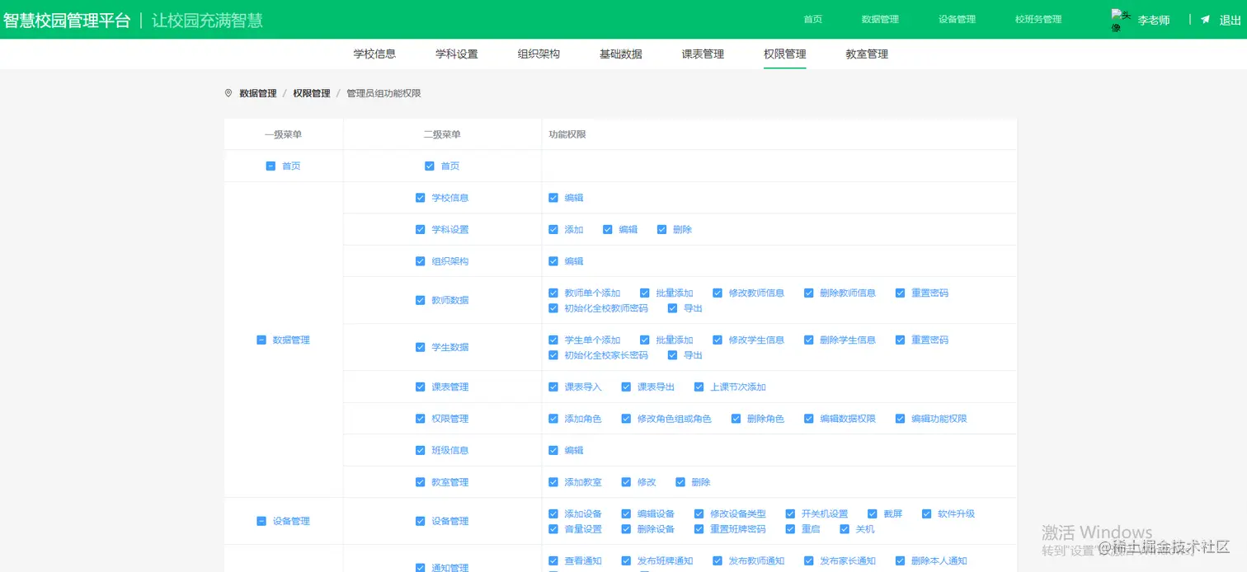Collapse the 首页 first-level menu checkbox
This screenshot has height=572, width=1247.
point(271,166)
